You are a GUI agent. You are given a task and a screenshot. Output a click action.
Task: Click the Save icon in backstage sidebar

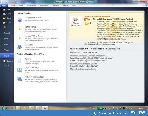pyautogui.click(x=5, y=10)
